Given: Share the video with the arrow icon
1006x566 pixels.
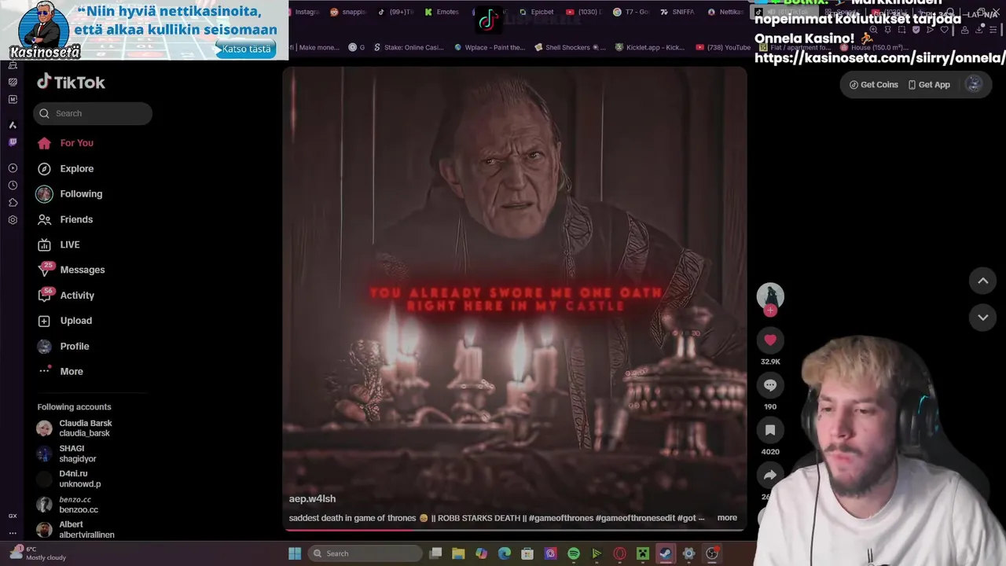Looking at the screenshot, I should point(770,475).
